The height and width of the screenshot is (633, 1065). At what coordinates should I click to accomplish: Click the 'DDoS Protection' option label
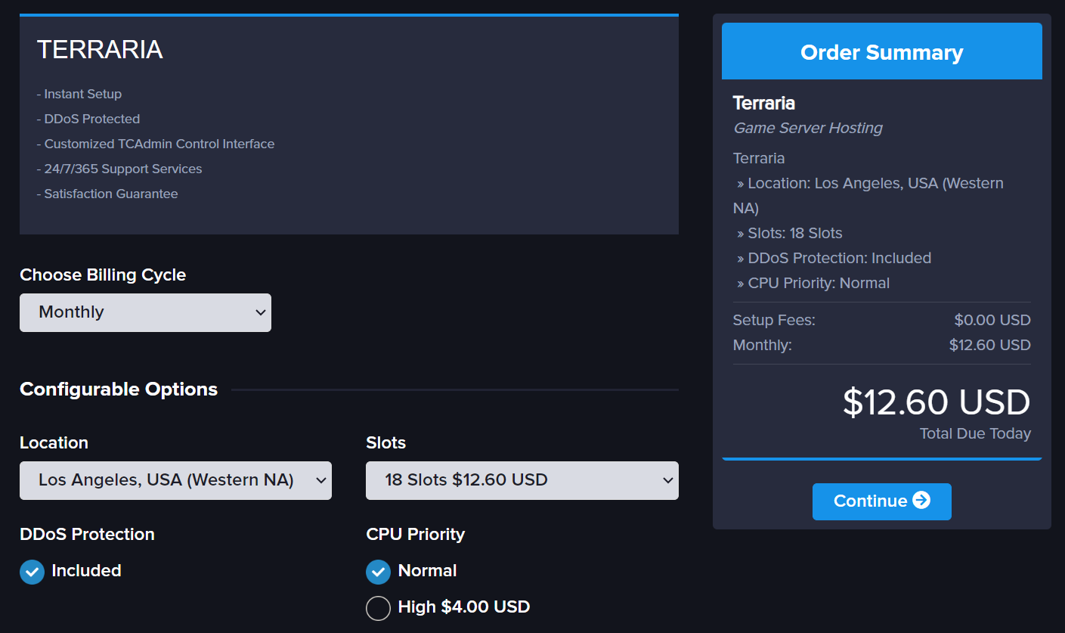click(87, 534)
